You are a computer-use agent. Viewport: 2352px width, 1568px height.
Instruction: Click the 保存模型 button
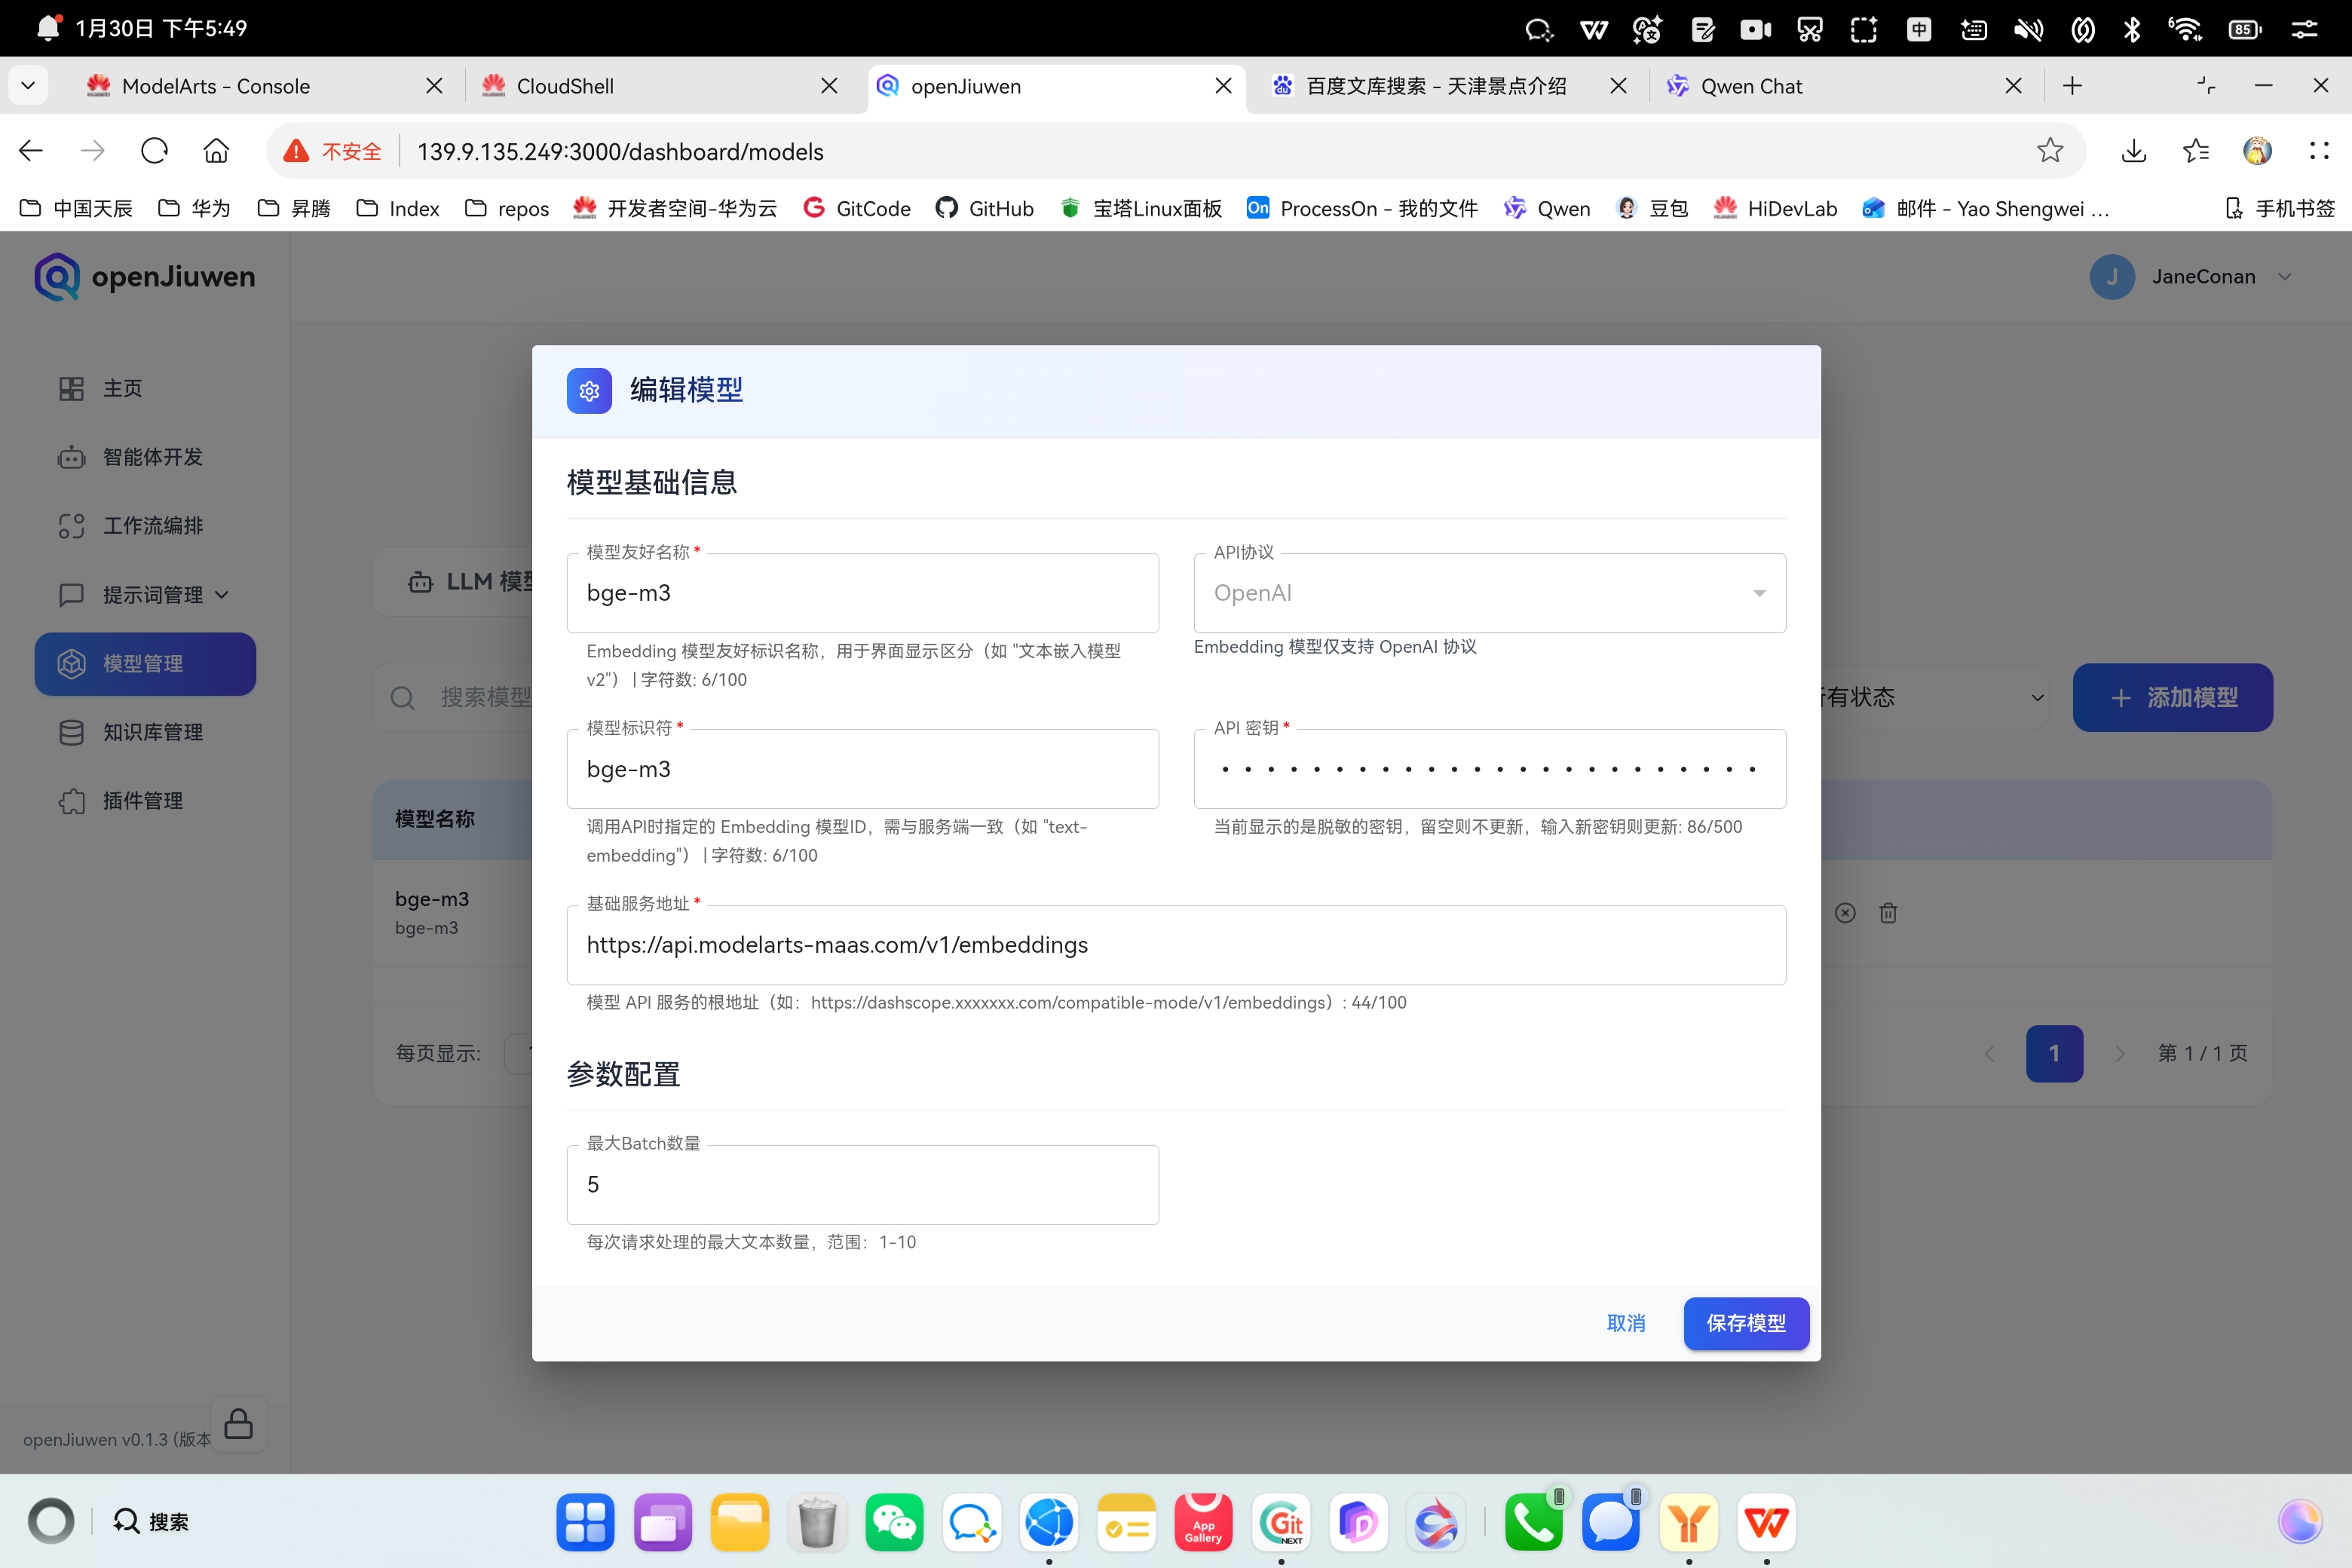1745,1323
